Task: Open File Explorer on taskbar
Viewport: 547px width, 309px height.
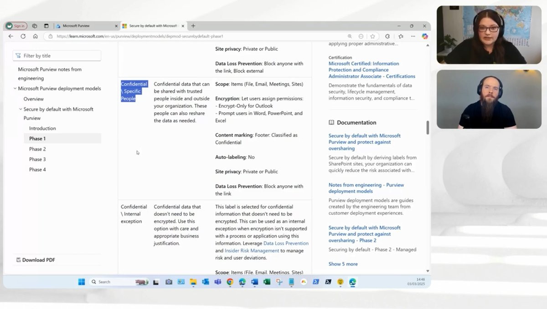Action: point(193,282)
